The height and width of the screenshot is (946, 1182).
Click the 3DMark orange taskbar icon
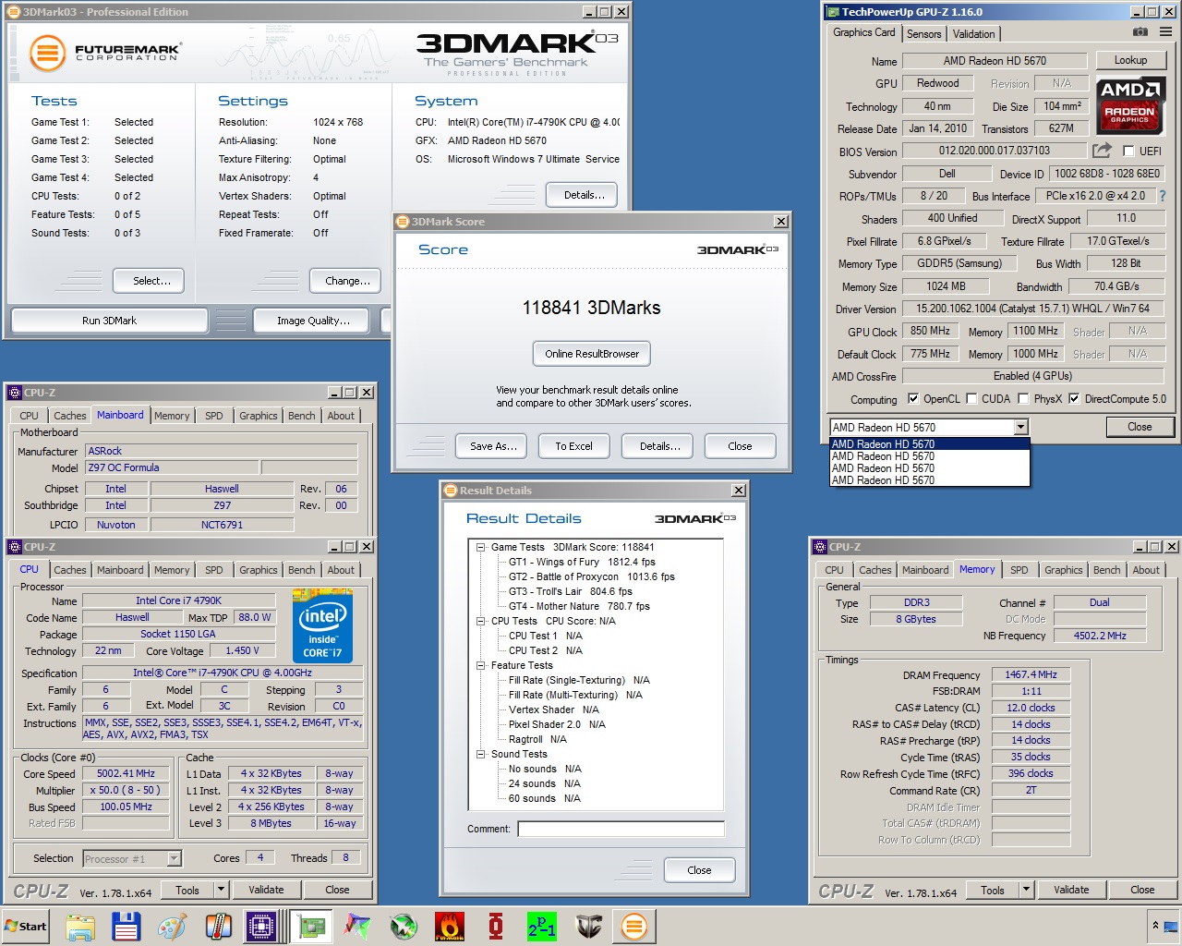click(x=634, y=926)
